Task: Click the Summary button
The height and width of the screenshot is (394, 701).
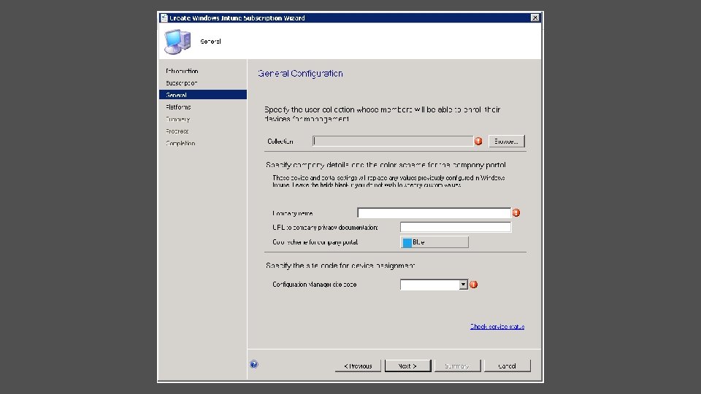Action: (x=457, y=366)
